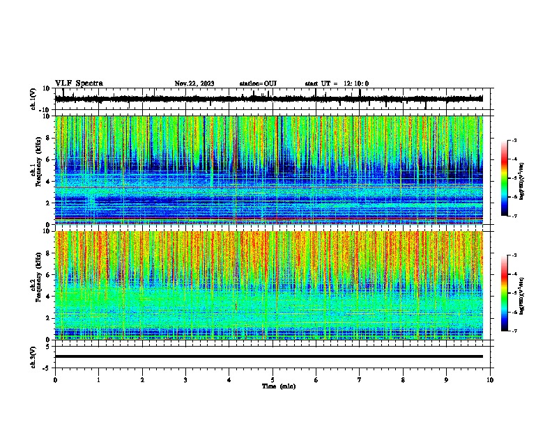Click the time axis tick label "2"

pyautogui.click(x=142, y=380)
